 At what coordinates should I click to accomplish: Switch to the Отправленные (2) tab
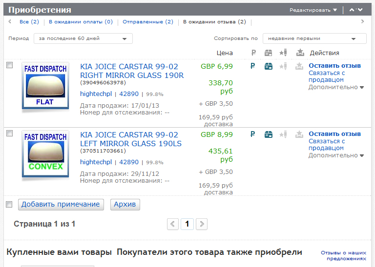pyautogui.click(x=148, y=22)
